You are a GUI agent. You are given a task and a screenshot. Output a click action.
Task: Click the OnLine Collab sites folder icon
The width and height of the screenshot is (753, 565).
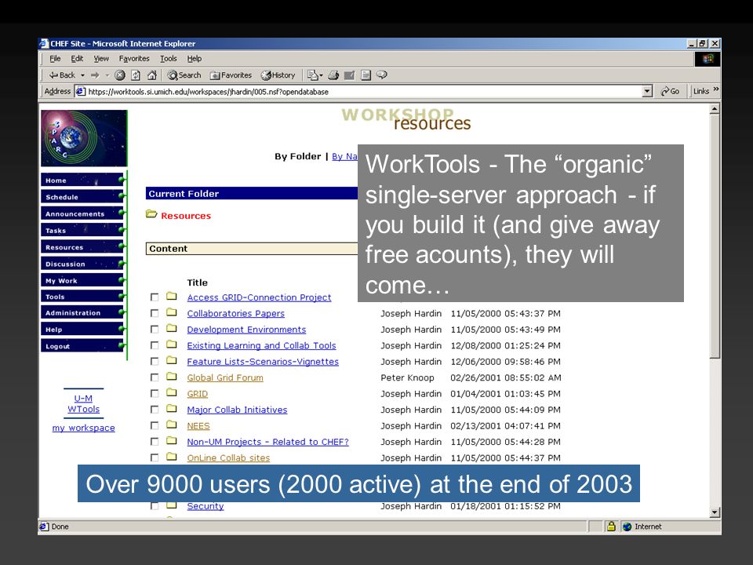[172, 457]
